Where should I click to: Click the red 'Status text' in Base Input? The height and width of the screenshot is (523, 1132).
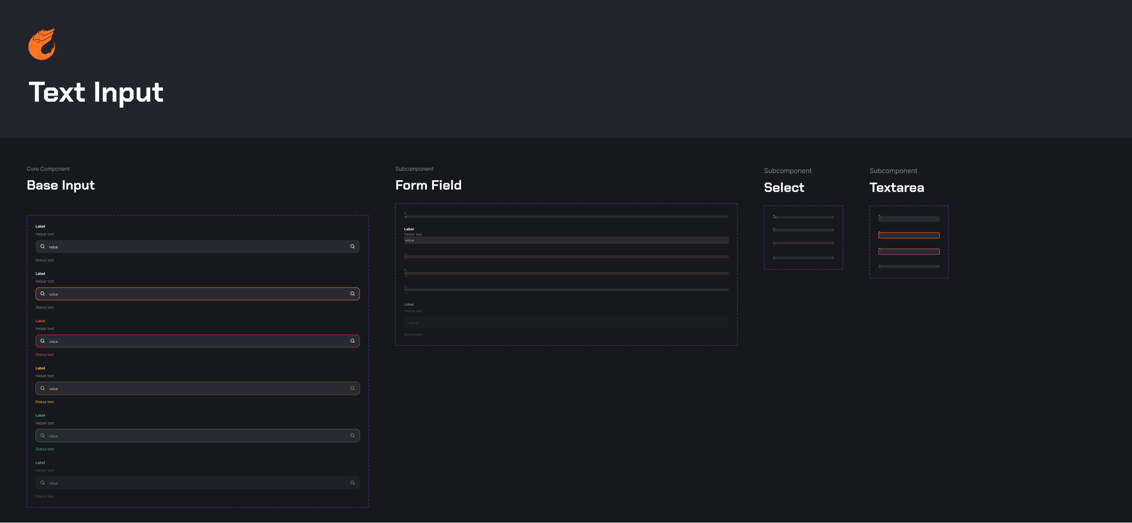45,355
